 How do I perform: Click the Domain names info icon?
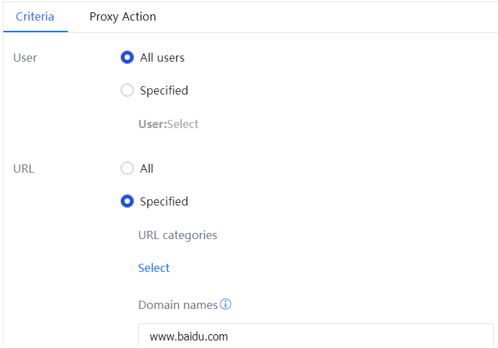(x=226, y=304)
